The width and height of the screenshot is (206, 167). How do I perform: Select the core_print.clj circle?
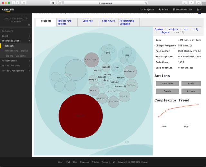pos(113,102)
